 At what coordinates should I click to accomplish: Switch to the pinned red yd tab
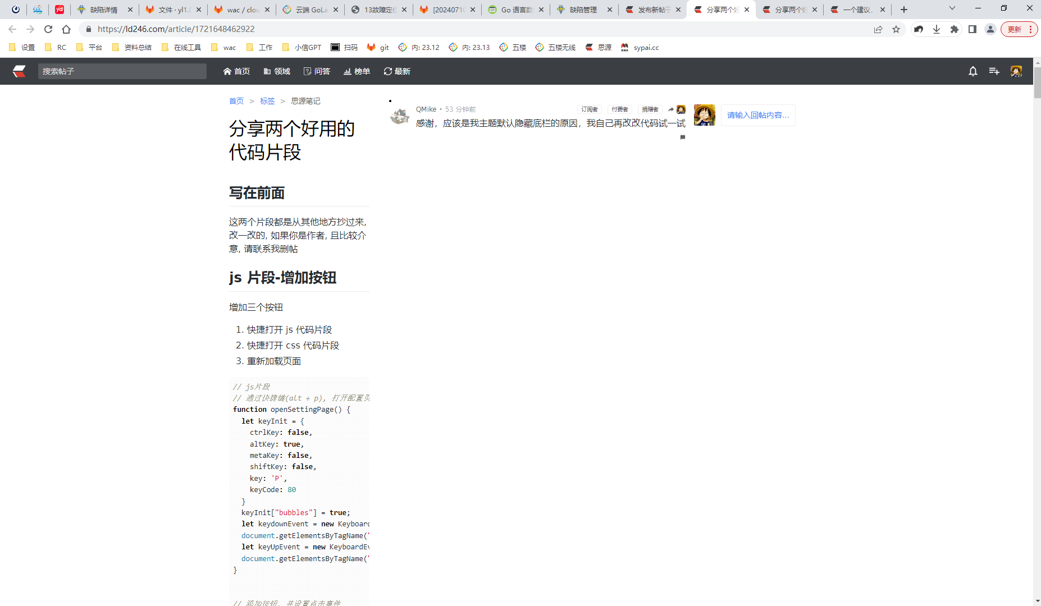point(60,10)
